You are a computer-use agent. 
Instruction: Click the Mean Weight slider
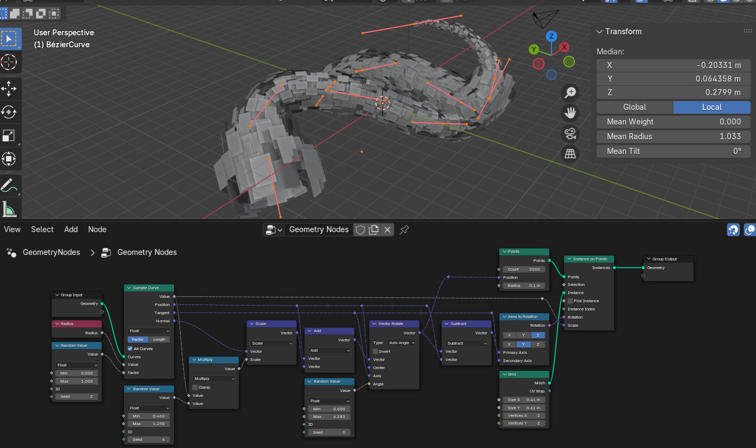tap(673, 122)
